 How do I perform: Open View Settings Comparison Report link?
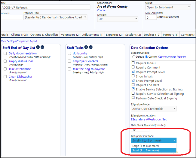pyautogui.click(x=19, y=41)
